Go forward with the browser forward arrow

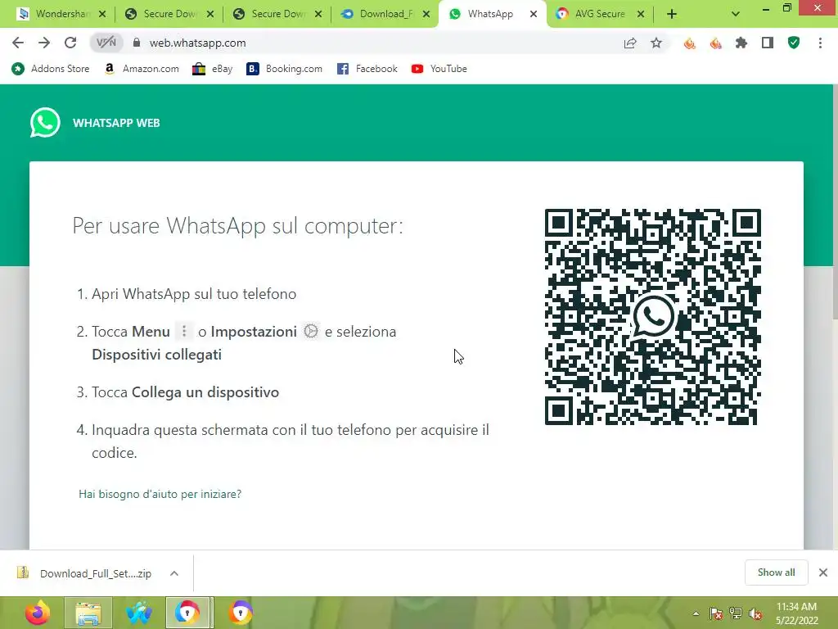(x=44, y=43)
